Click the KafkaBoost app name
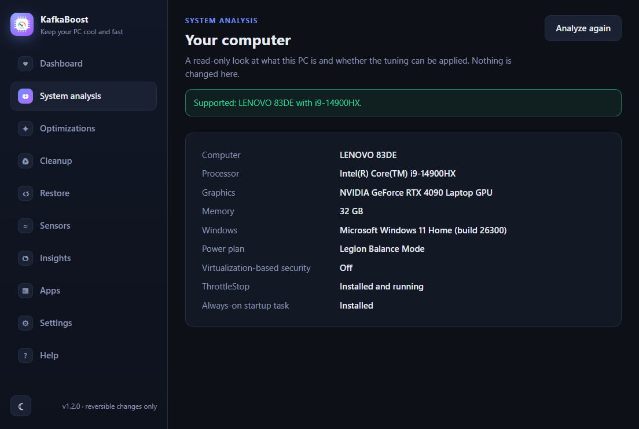This screenshot has width=639, height=429. click(64, 20)
